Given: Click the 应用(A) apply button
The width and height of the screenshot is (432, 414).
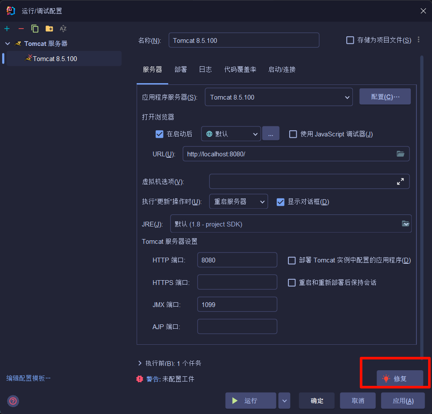Looking at the screenshot, I should click(403, 401).
